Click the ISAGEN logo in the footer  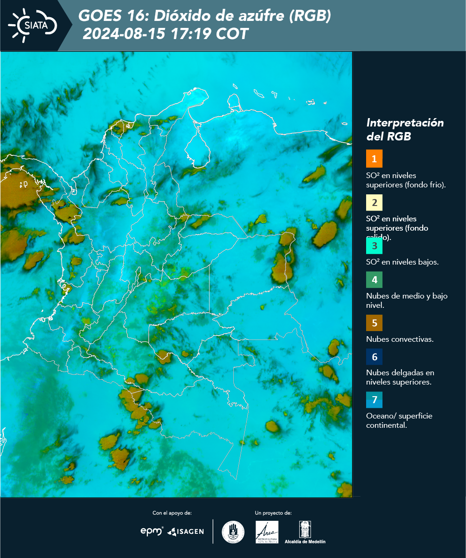coord(186,531)
